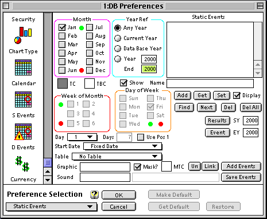
Task: Open the D Events warning calendar icon
Action: (x=23, y=132)
